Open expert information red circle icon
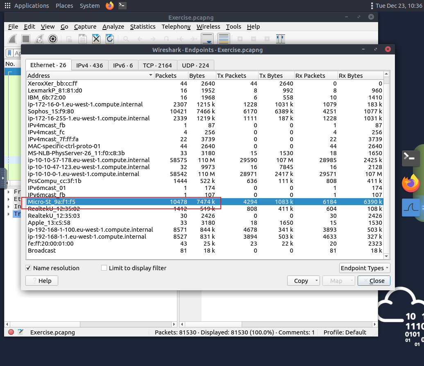Screen dimensions: 424x366 click(11, 332)
